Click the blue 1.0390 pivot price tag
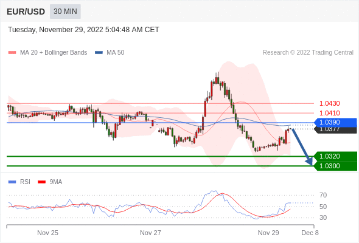This screenshot has height=243, width=359. point(336,123)
